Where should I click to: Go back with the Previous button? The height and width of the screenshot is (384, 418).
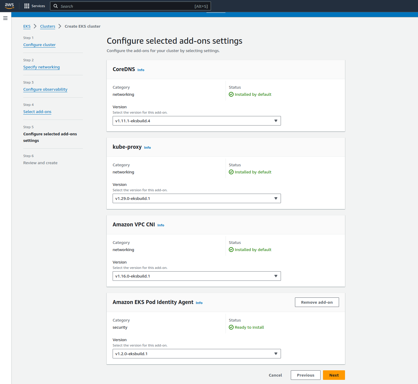point(306,375)
